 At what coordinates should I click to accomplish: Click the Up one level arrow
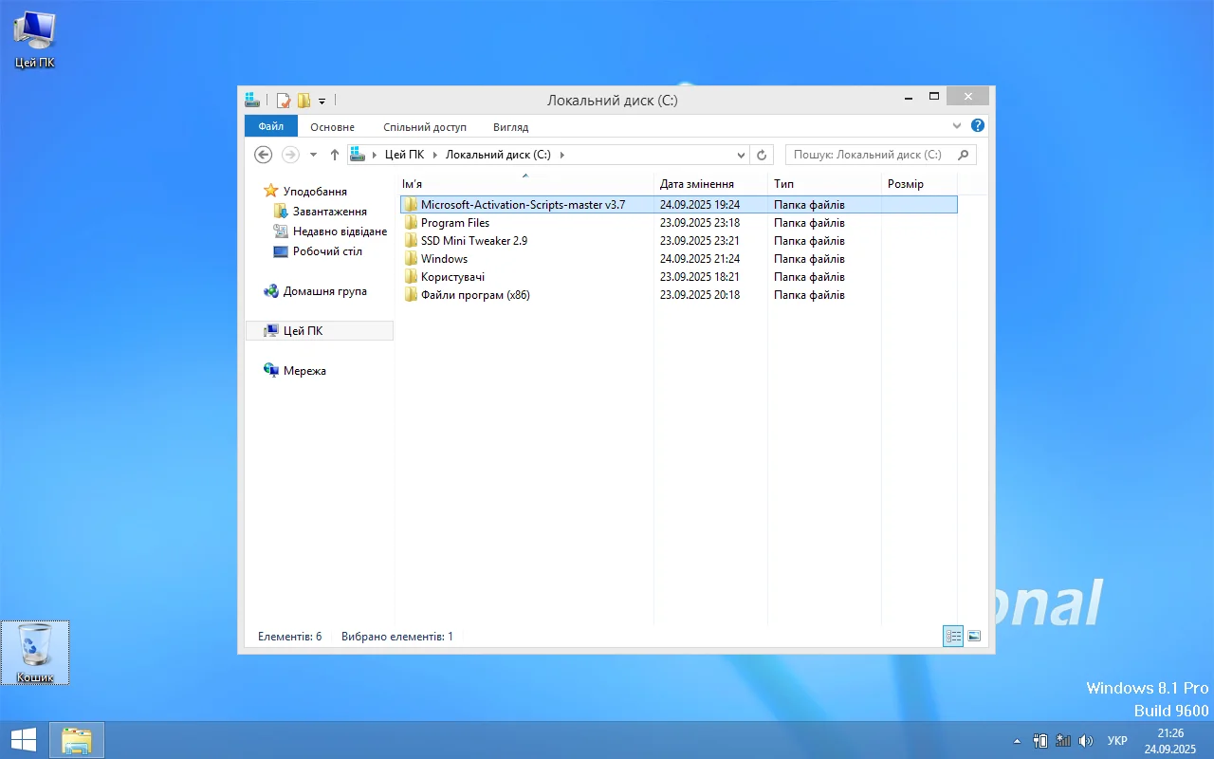click(334, 155)
